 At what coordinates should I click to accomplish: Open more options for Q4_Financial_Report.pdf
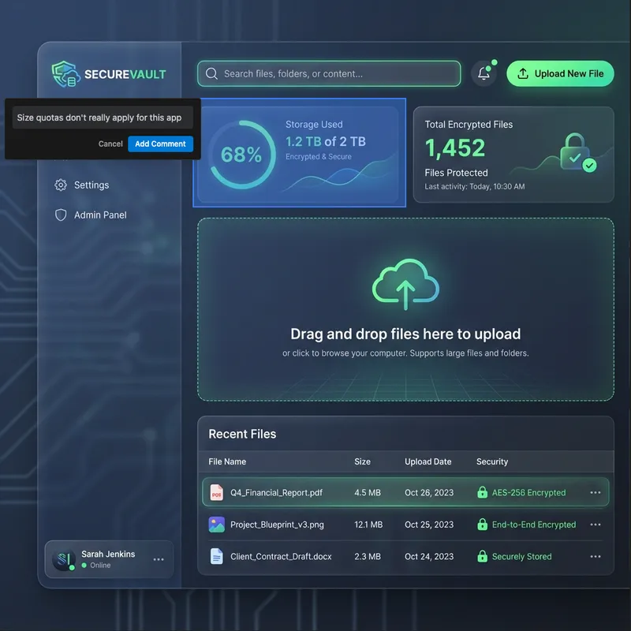[596, 493]
